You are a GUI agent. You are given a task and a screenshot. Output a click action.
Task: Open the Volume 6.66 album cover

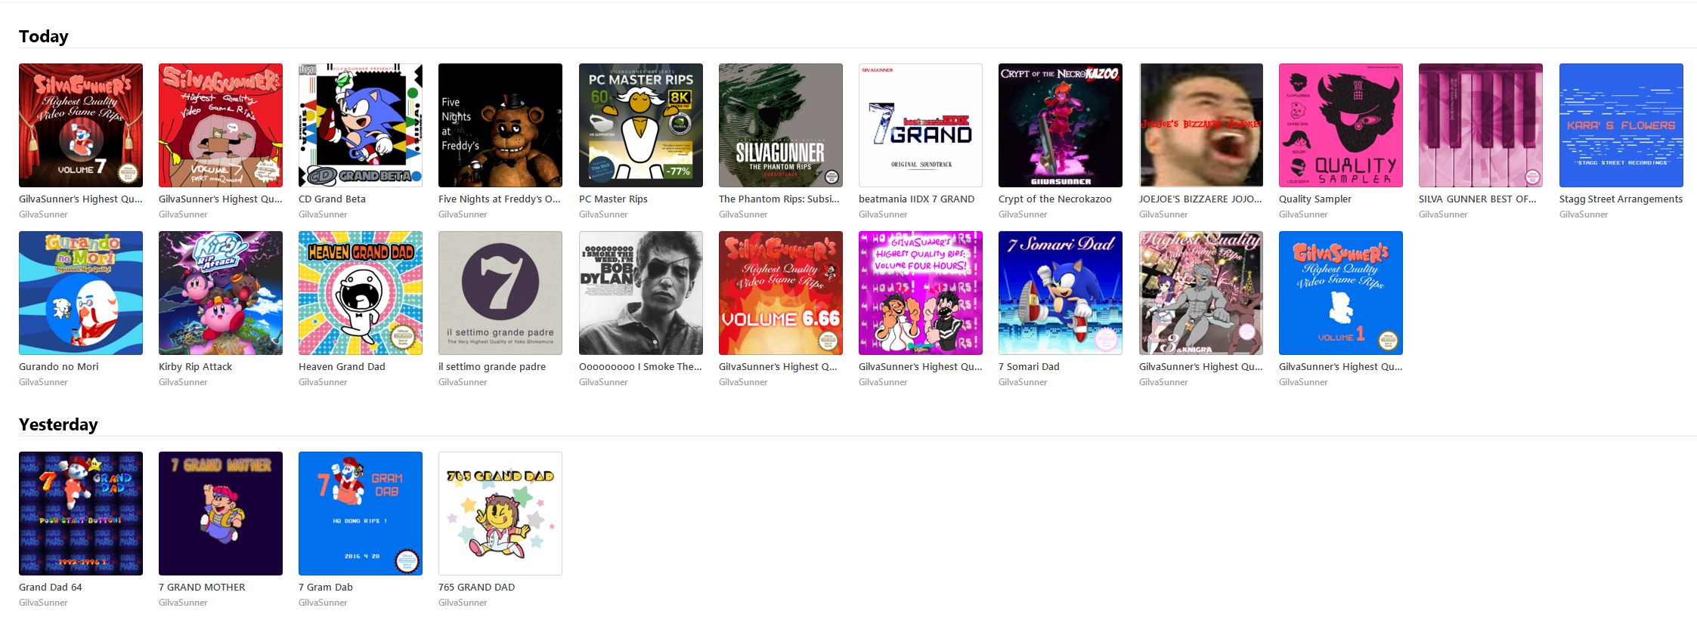tap(781, 293)
